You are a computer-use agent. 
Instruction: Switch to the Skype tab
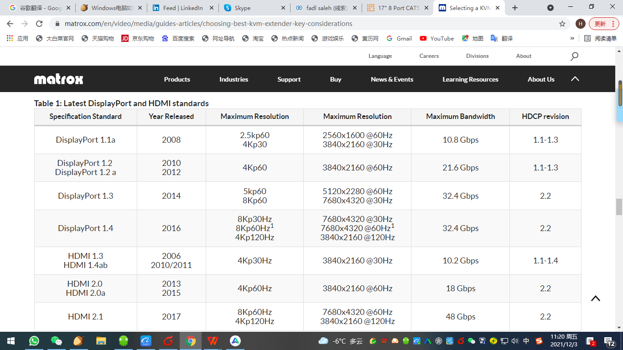[x=254, y=8]
